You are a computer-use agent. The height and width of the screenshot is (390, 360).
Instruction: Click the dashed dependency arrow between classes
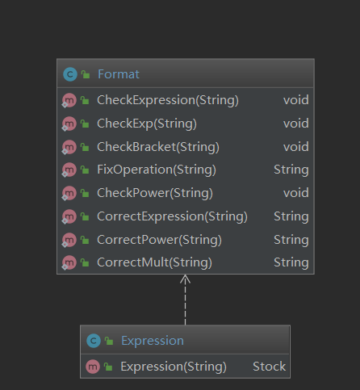[x=185, y=300]
